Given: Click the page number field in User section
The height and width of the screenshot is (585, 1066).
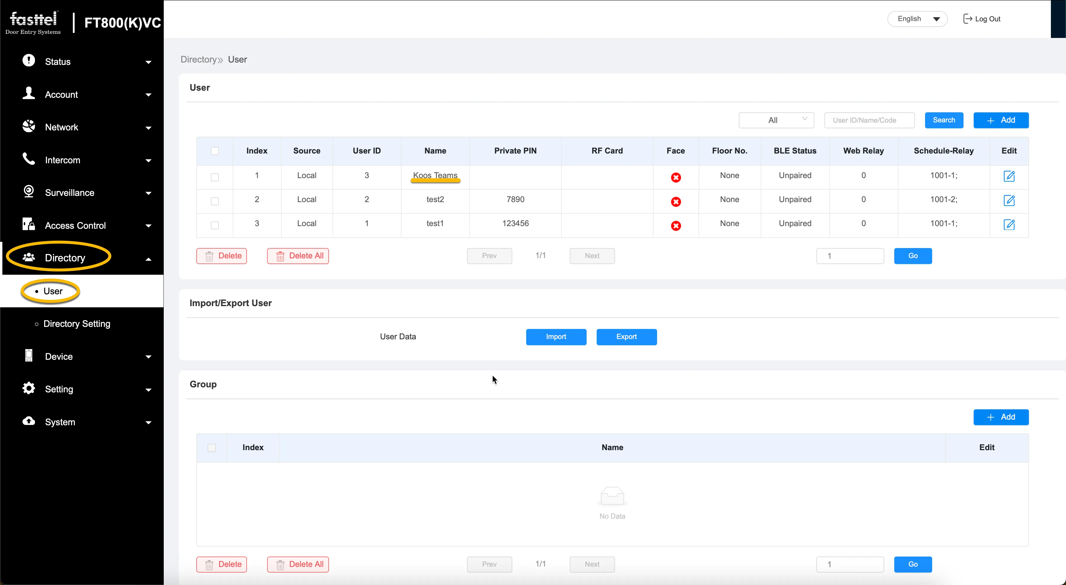Looking at the screenshot, I should (850, 256).
